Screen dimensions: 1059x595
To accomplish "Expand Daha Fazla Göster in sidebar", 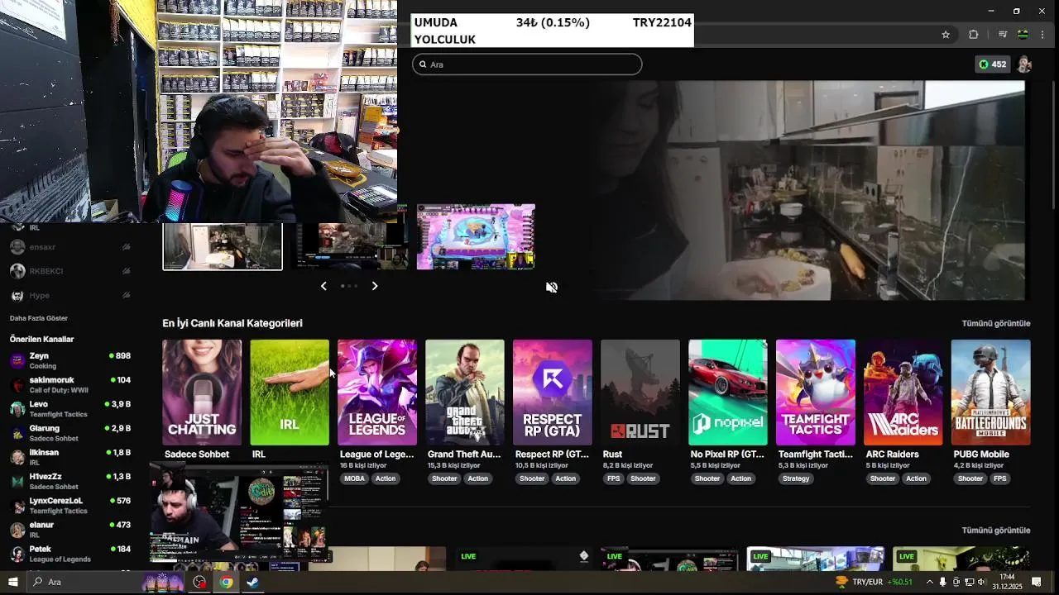I will 39,318.
